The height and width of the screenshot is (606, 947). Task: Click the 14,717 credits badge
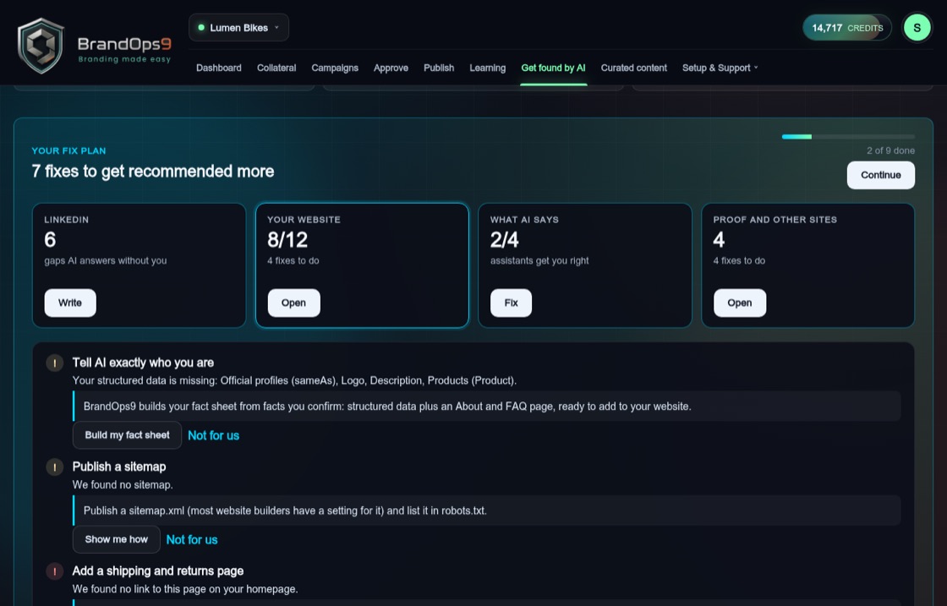coord(846,28)
